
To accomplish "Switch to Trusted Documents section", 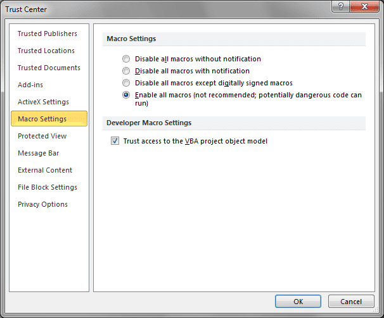I will coord(49,68).
